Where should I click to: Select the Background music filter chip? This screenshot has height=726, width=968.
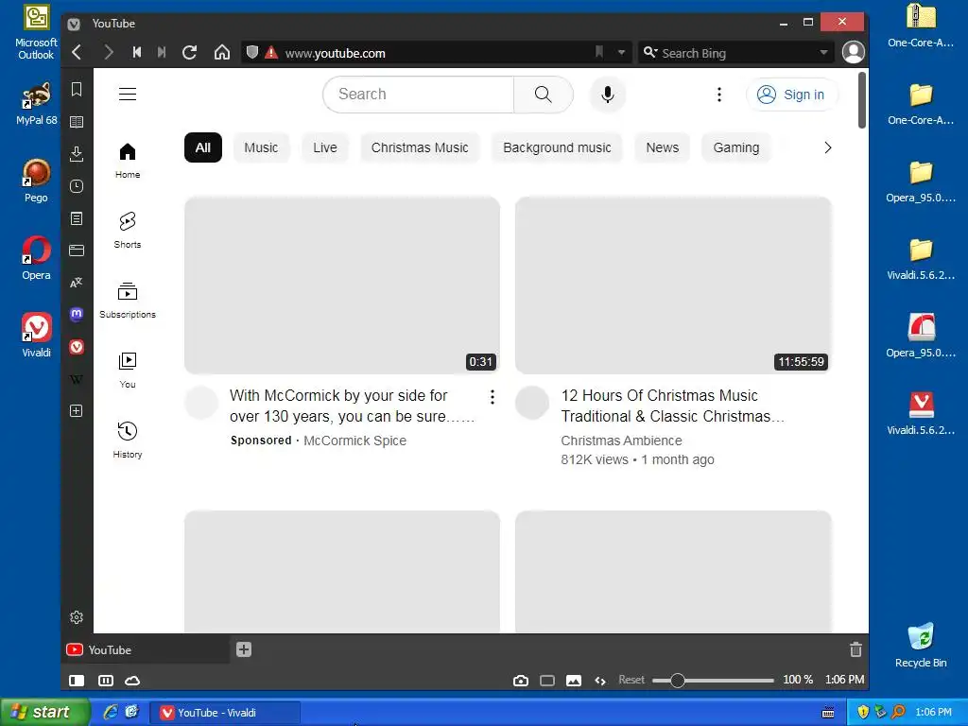click(x=557, y=147)
